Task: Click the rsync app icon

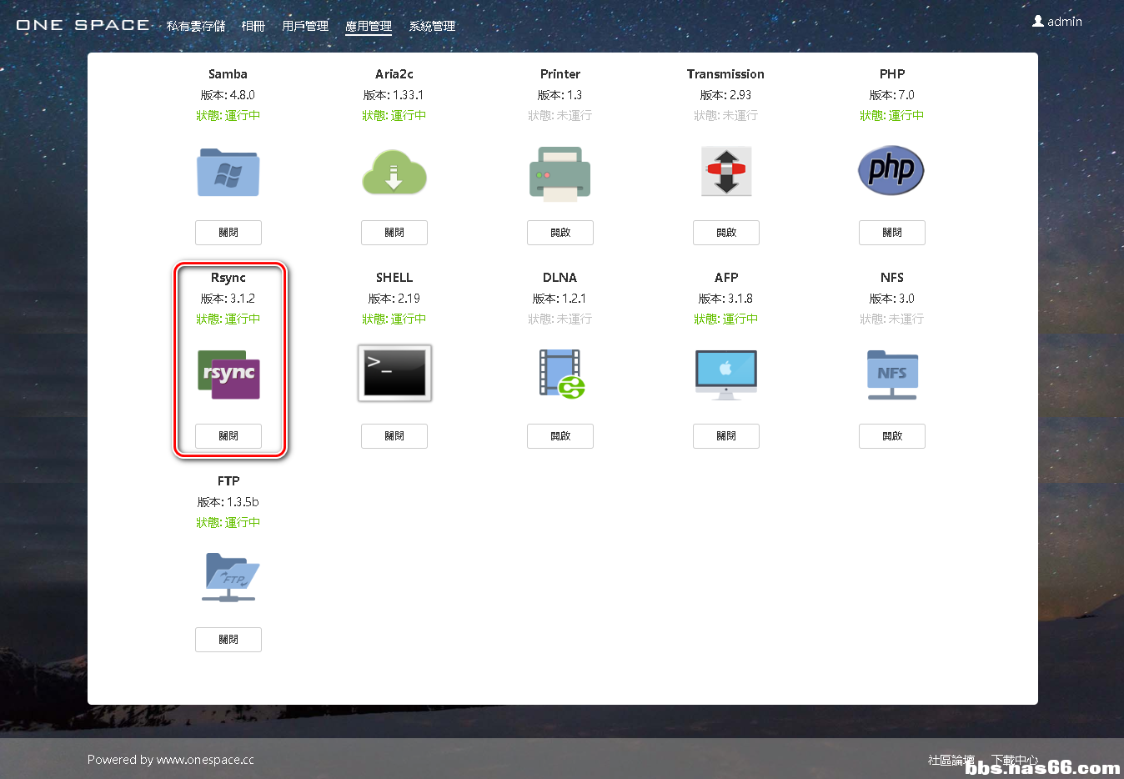Action: (x=228, y=374)
